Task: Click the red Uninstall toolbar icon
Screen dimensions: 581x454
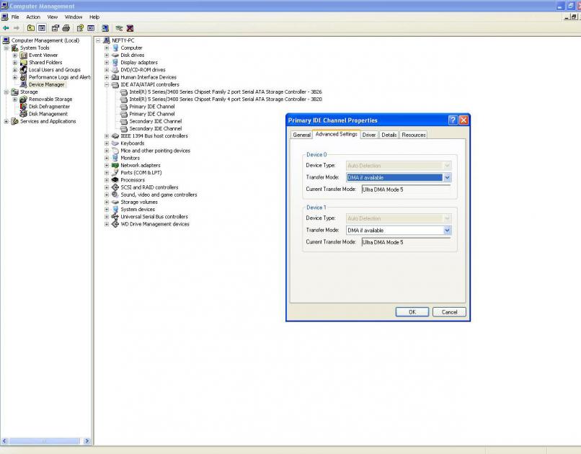Action: [x=130, y=28]
